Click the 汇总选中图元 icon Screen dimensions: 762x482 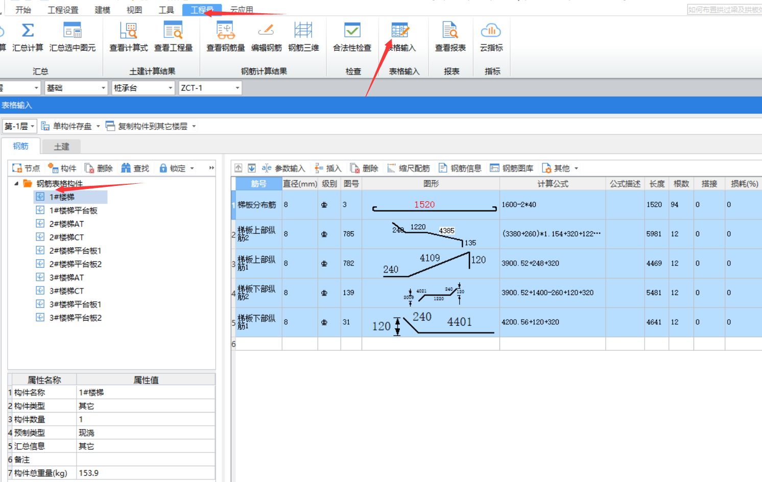pos(72,31)
